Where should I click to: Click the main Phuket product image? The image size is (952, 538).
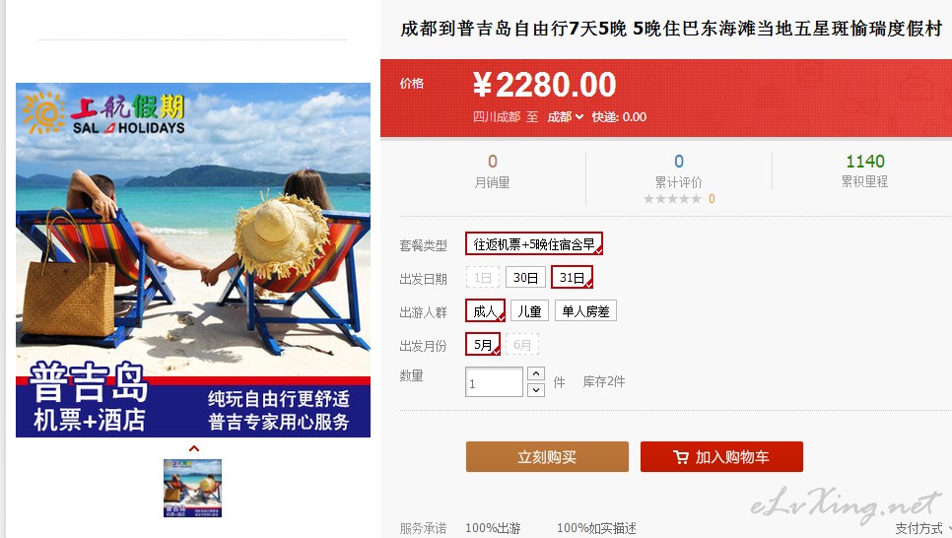tap(193, 260)
